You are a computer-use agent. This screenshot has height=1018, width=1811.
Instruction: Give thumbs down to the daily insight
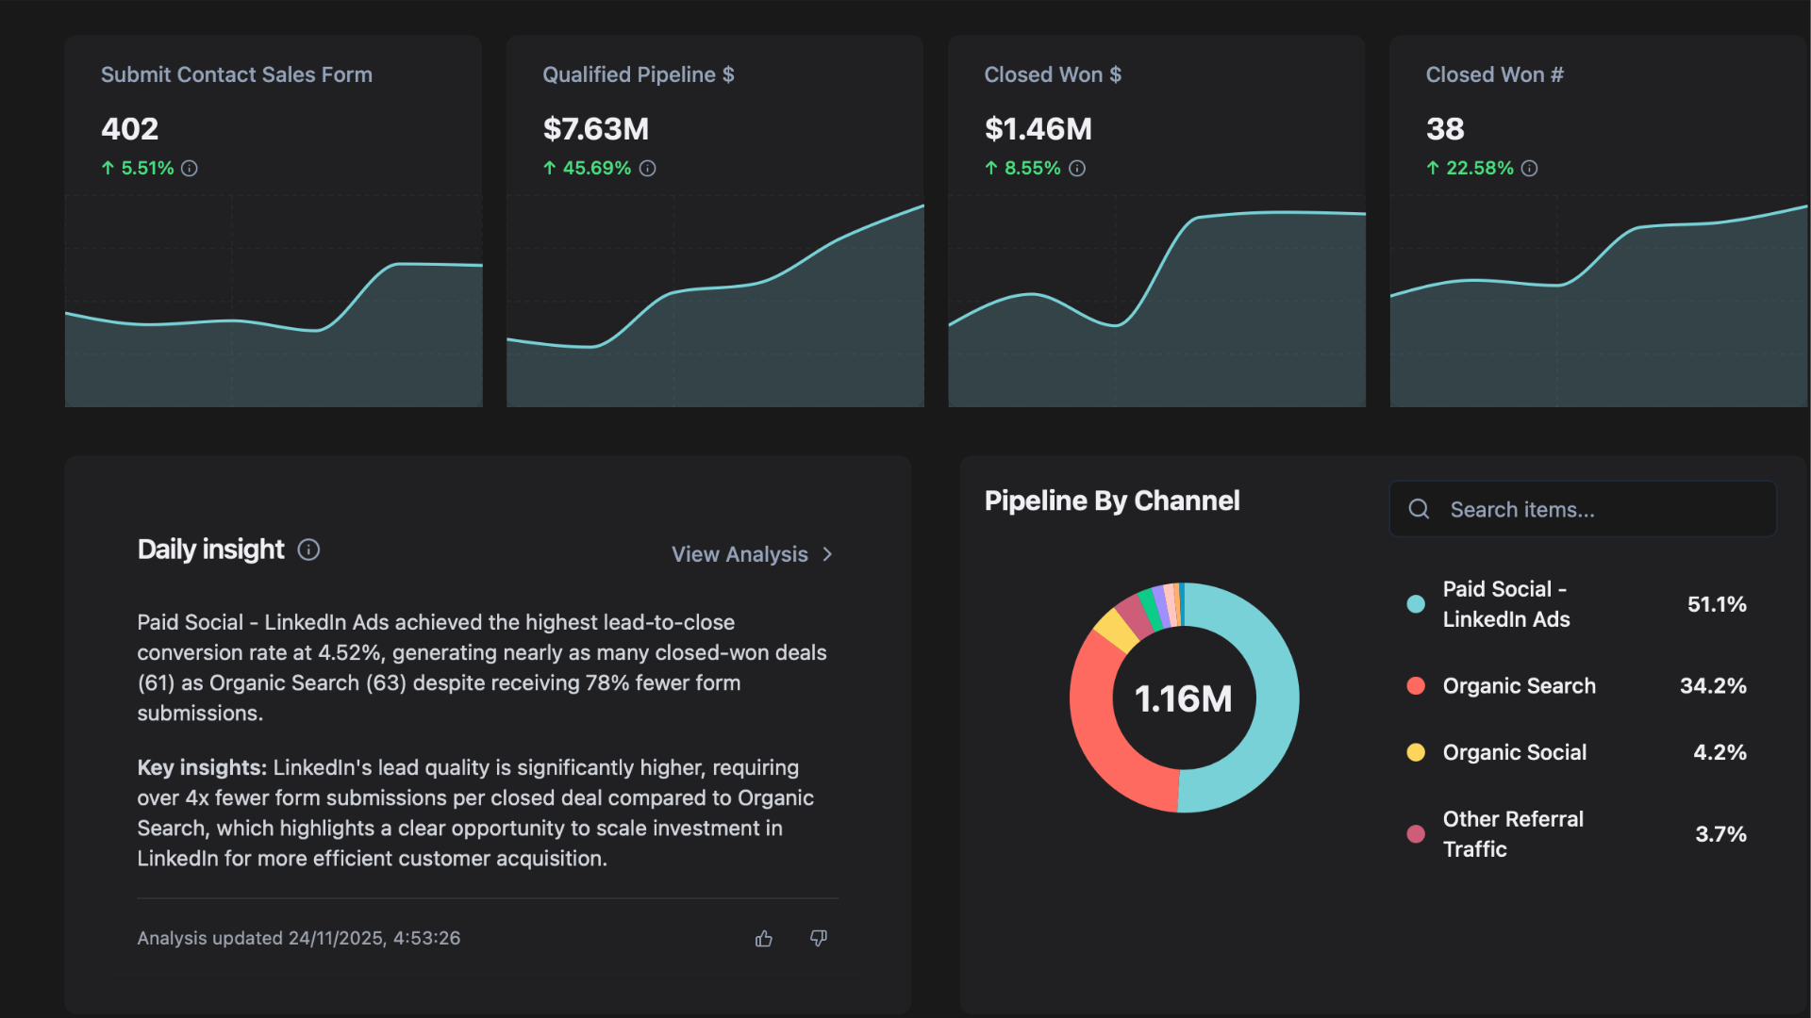click(x=819, y=939)
